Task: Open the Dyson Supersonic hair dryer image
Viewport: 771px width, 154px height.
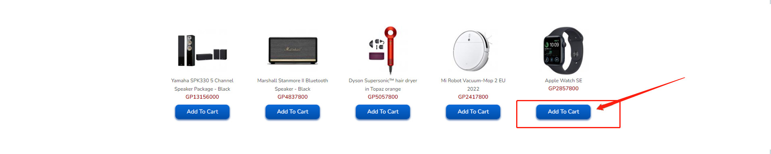Action: (383, 51)
